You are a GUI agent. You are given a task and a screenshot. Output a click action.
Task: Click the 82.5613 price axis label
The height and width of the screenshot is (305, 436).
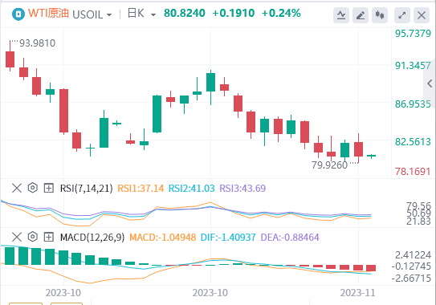coord(413,142)
